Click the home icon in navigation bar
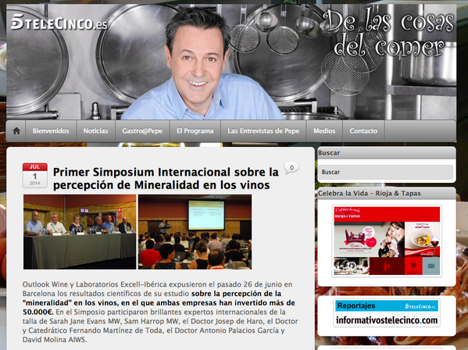Screen dimensions: 468x350 (x=16, y=130)
